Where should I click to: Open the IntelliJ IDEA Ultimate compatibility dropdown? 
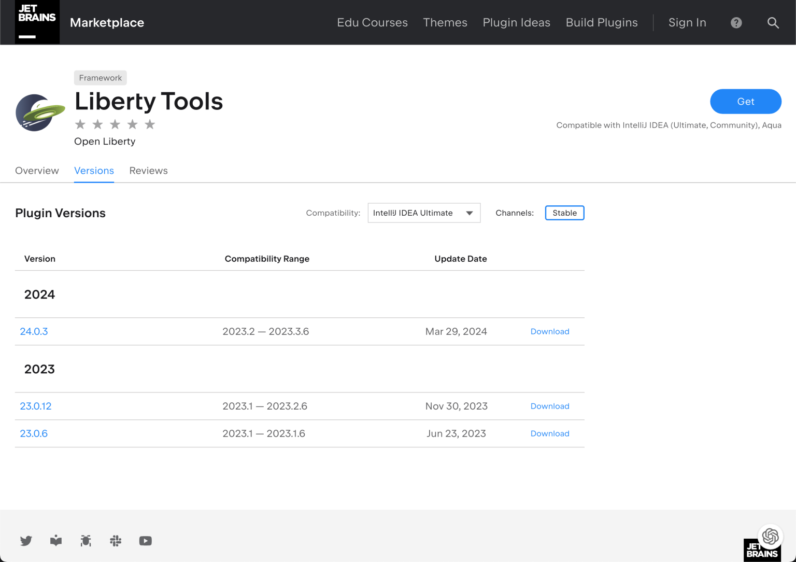point(424,213)
